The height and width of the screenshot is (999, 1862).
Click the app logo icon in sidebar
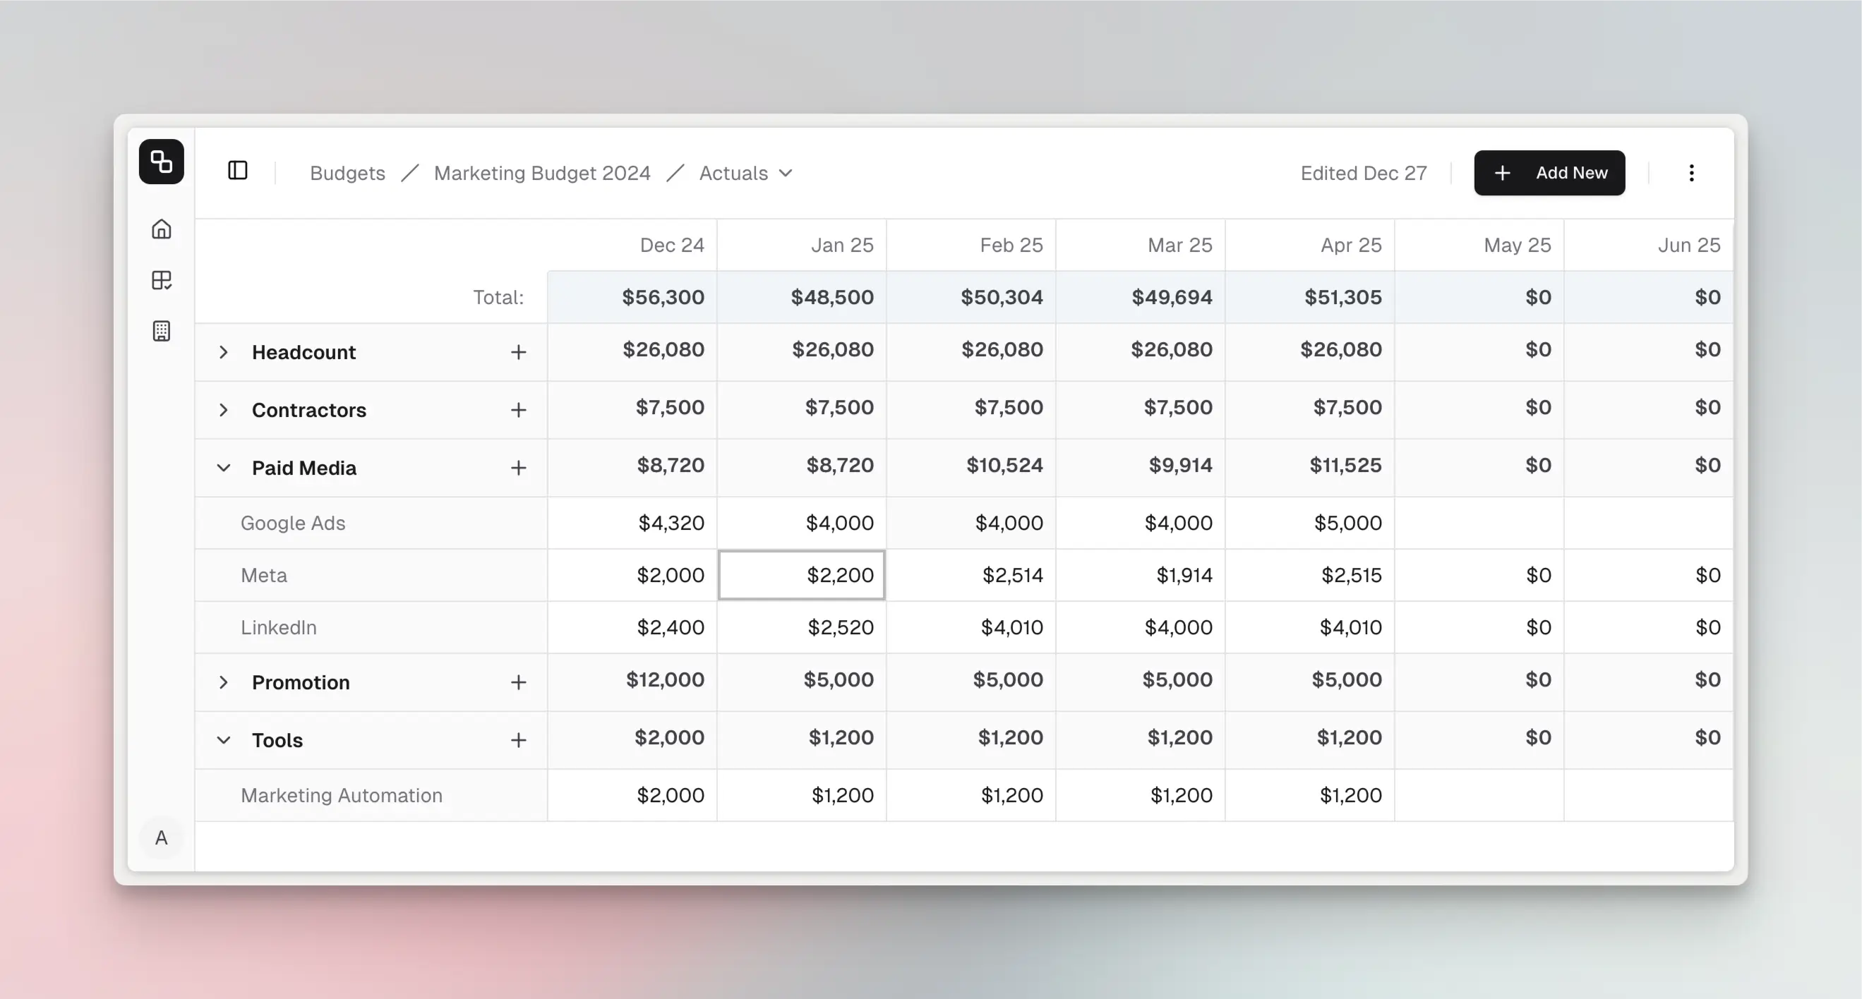coord(161,162)
